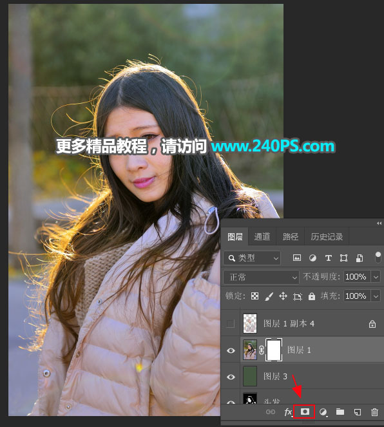Hide 图层 3 with its eye icon
The image size is (384, 427).
pyautogui.click(x=231, y=377)
